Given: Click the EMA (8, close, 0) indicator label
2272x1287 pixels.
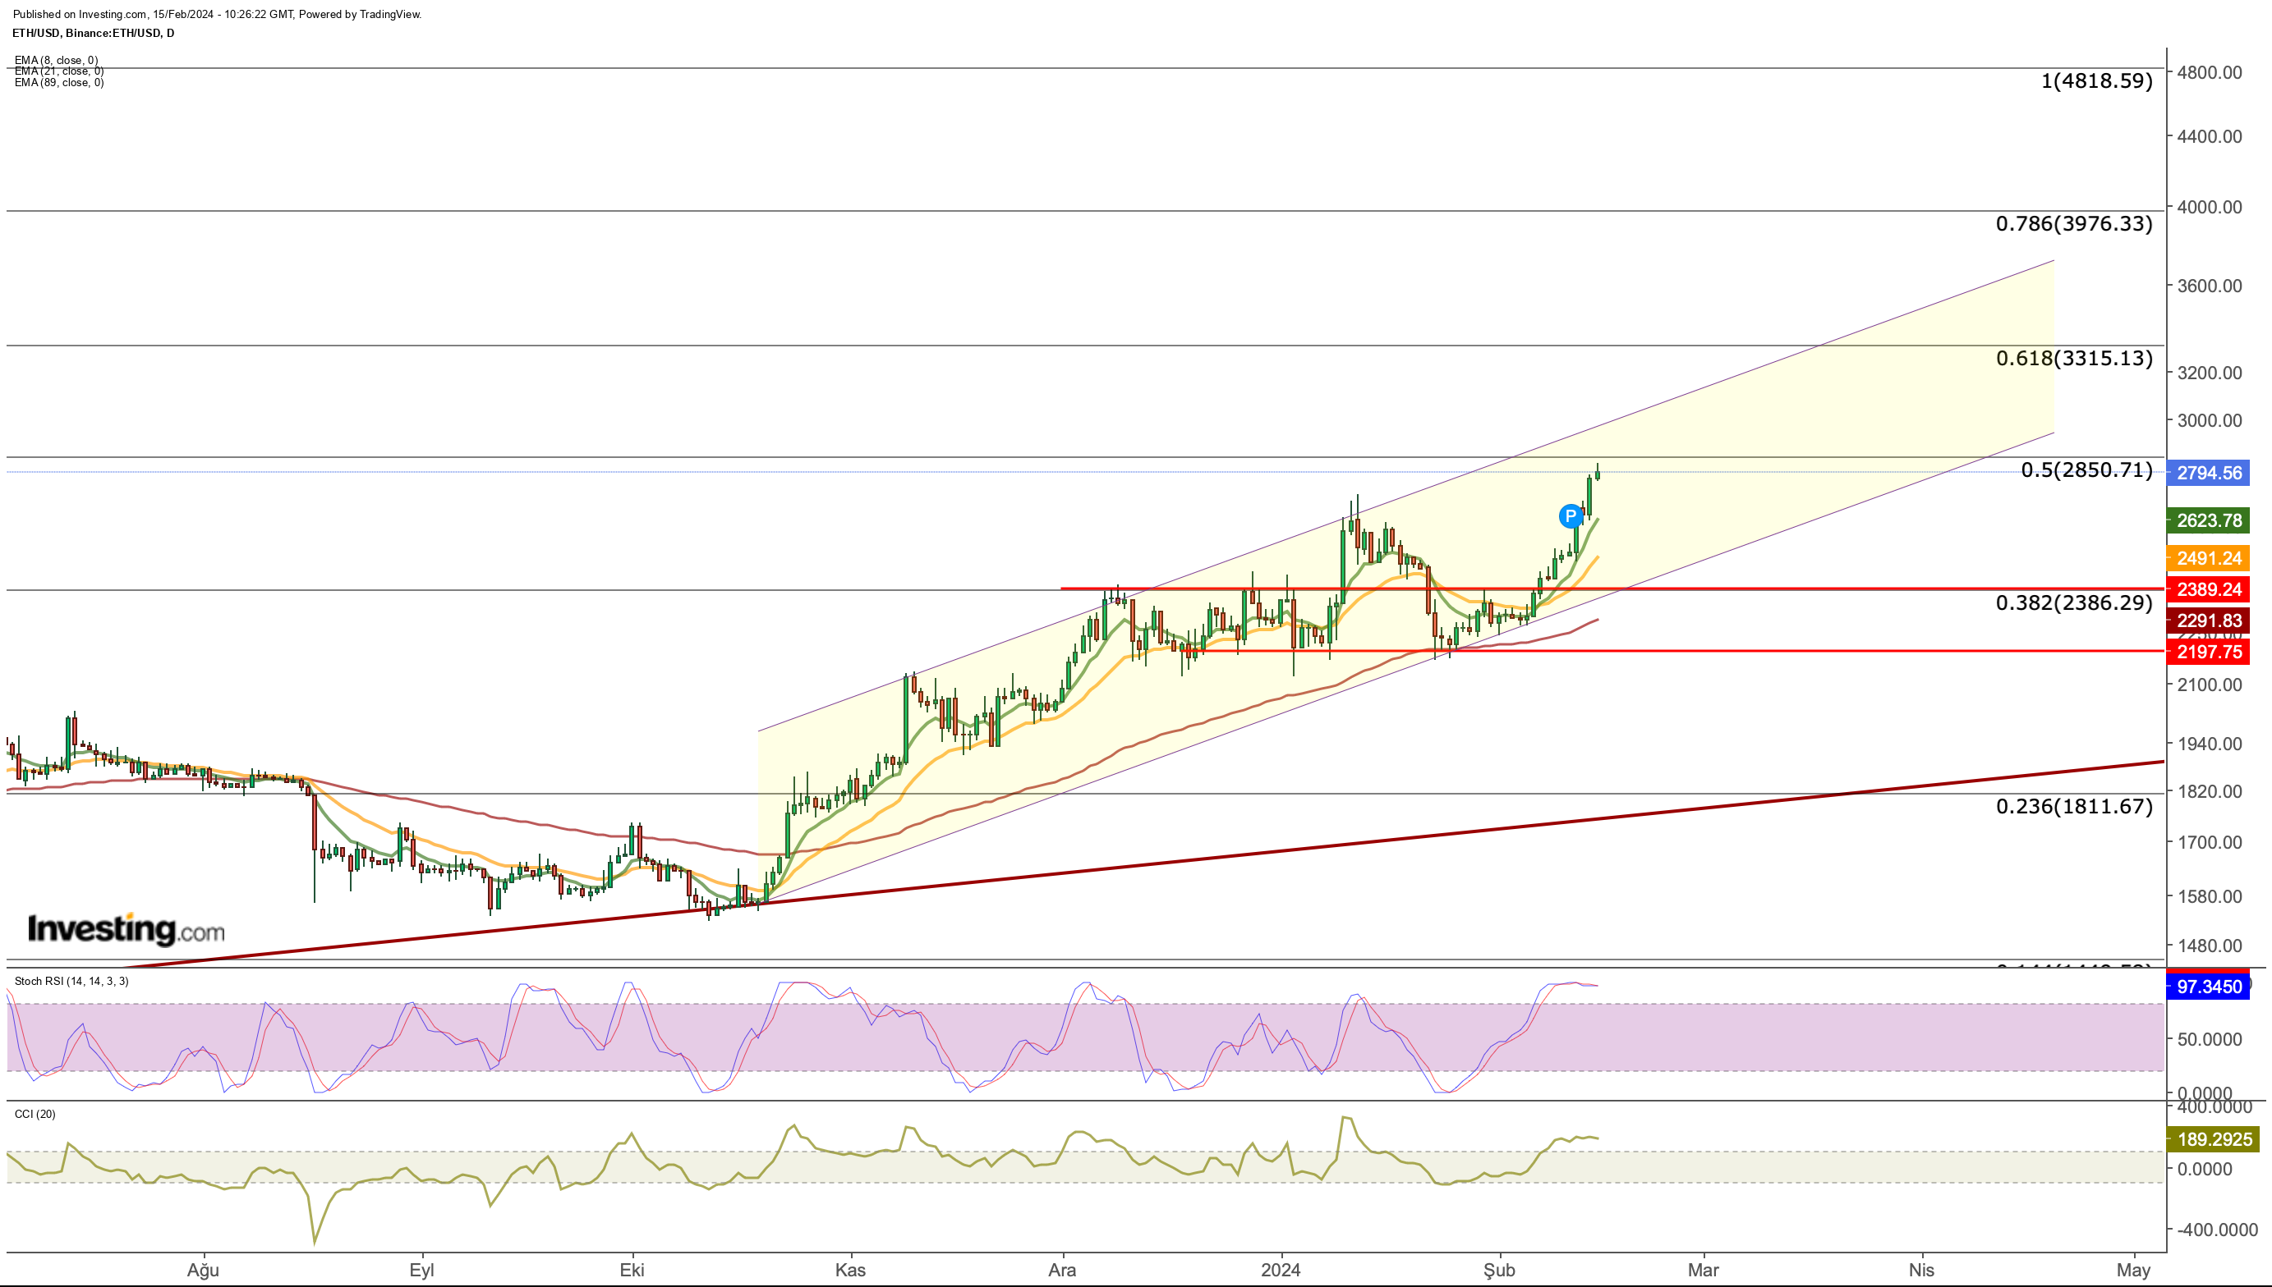Looking at the screenshot, I should coord(56,60).
